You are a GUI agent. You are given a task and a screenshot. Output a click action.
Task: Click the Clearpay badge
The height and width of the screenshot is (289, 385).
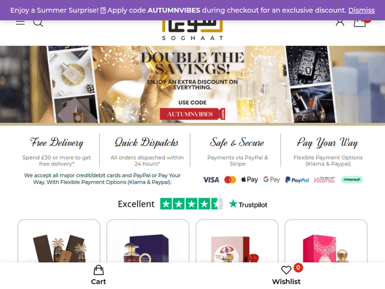point(352,180)
